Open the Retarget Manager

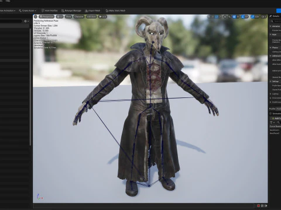tap(71, 10)
